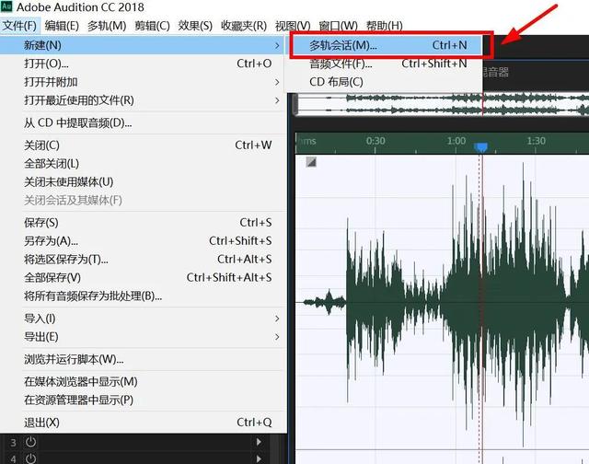Toggle power button on effects rack slot 4
This screenshot has height=464, width=589.
pyautogui.click(x=30, y=458)
